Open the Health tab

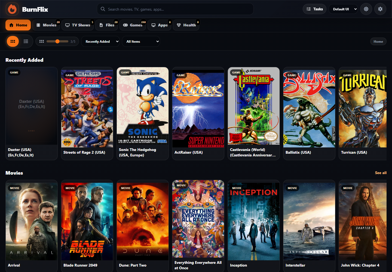click(186, 25)
